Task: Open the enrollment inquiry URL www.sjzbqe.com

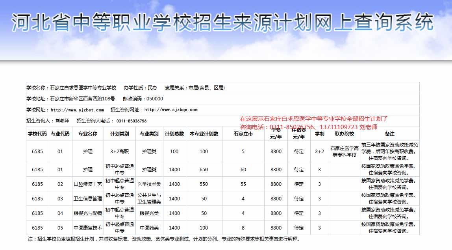Action: 171,110
